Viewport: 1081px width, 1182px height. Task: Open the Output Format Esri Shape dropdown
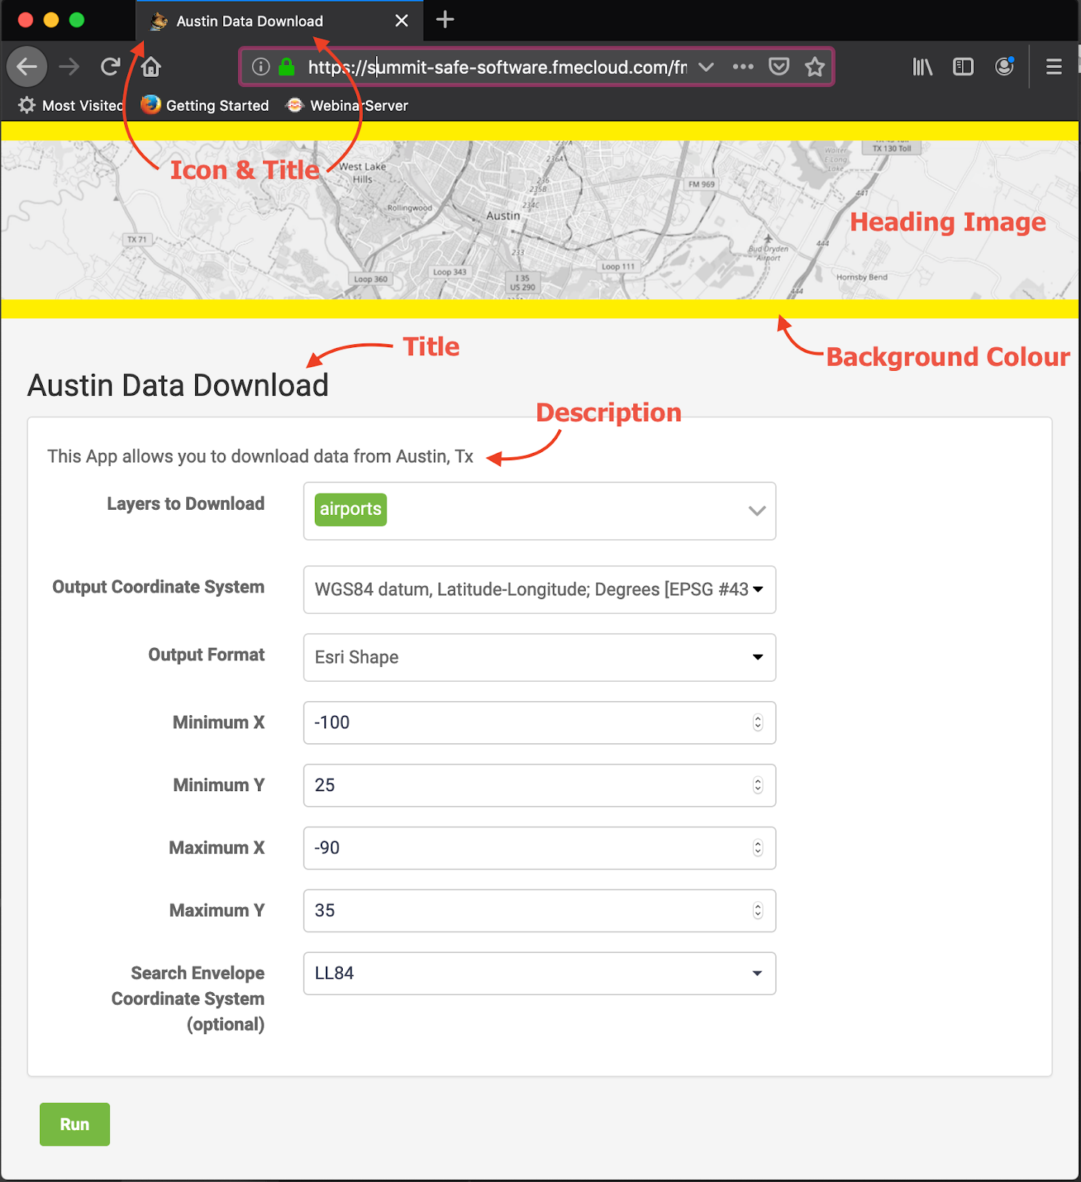coord(757,657)
